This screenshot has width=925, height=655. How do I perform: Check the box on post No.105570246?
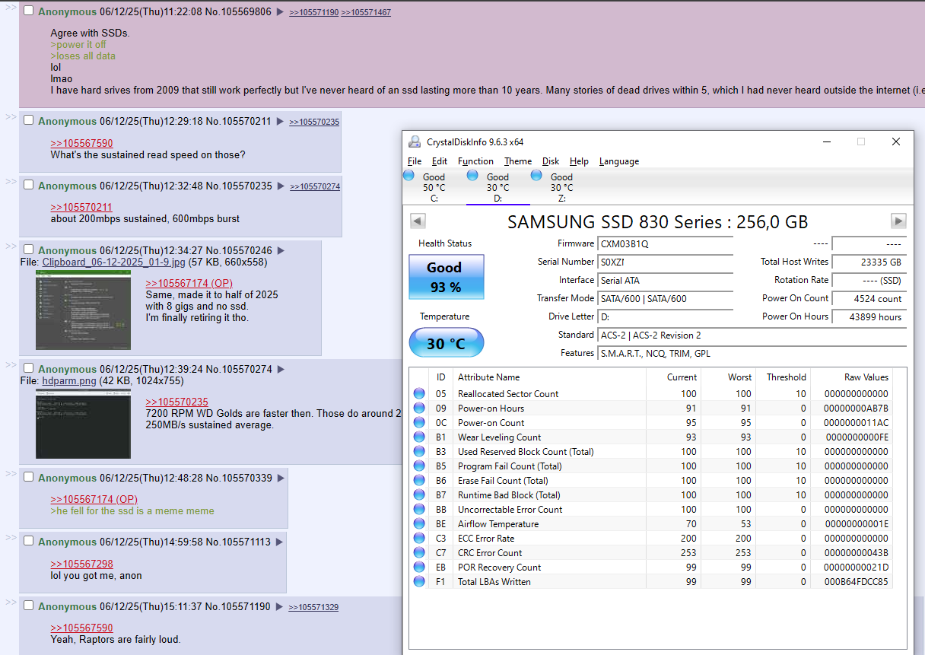pyautogui.click(x=29, y=250)
